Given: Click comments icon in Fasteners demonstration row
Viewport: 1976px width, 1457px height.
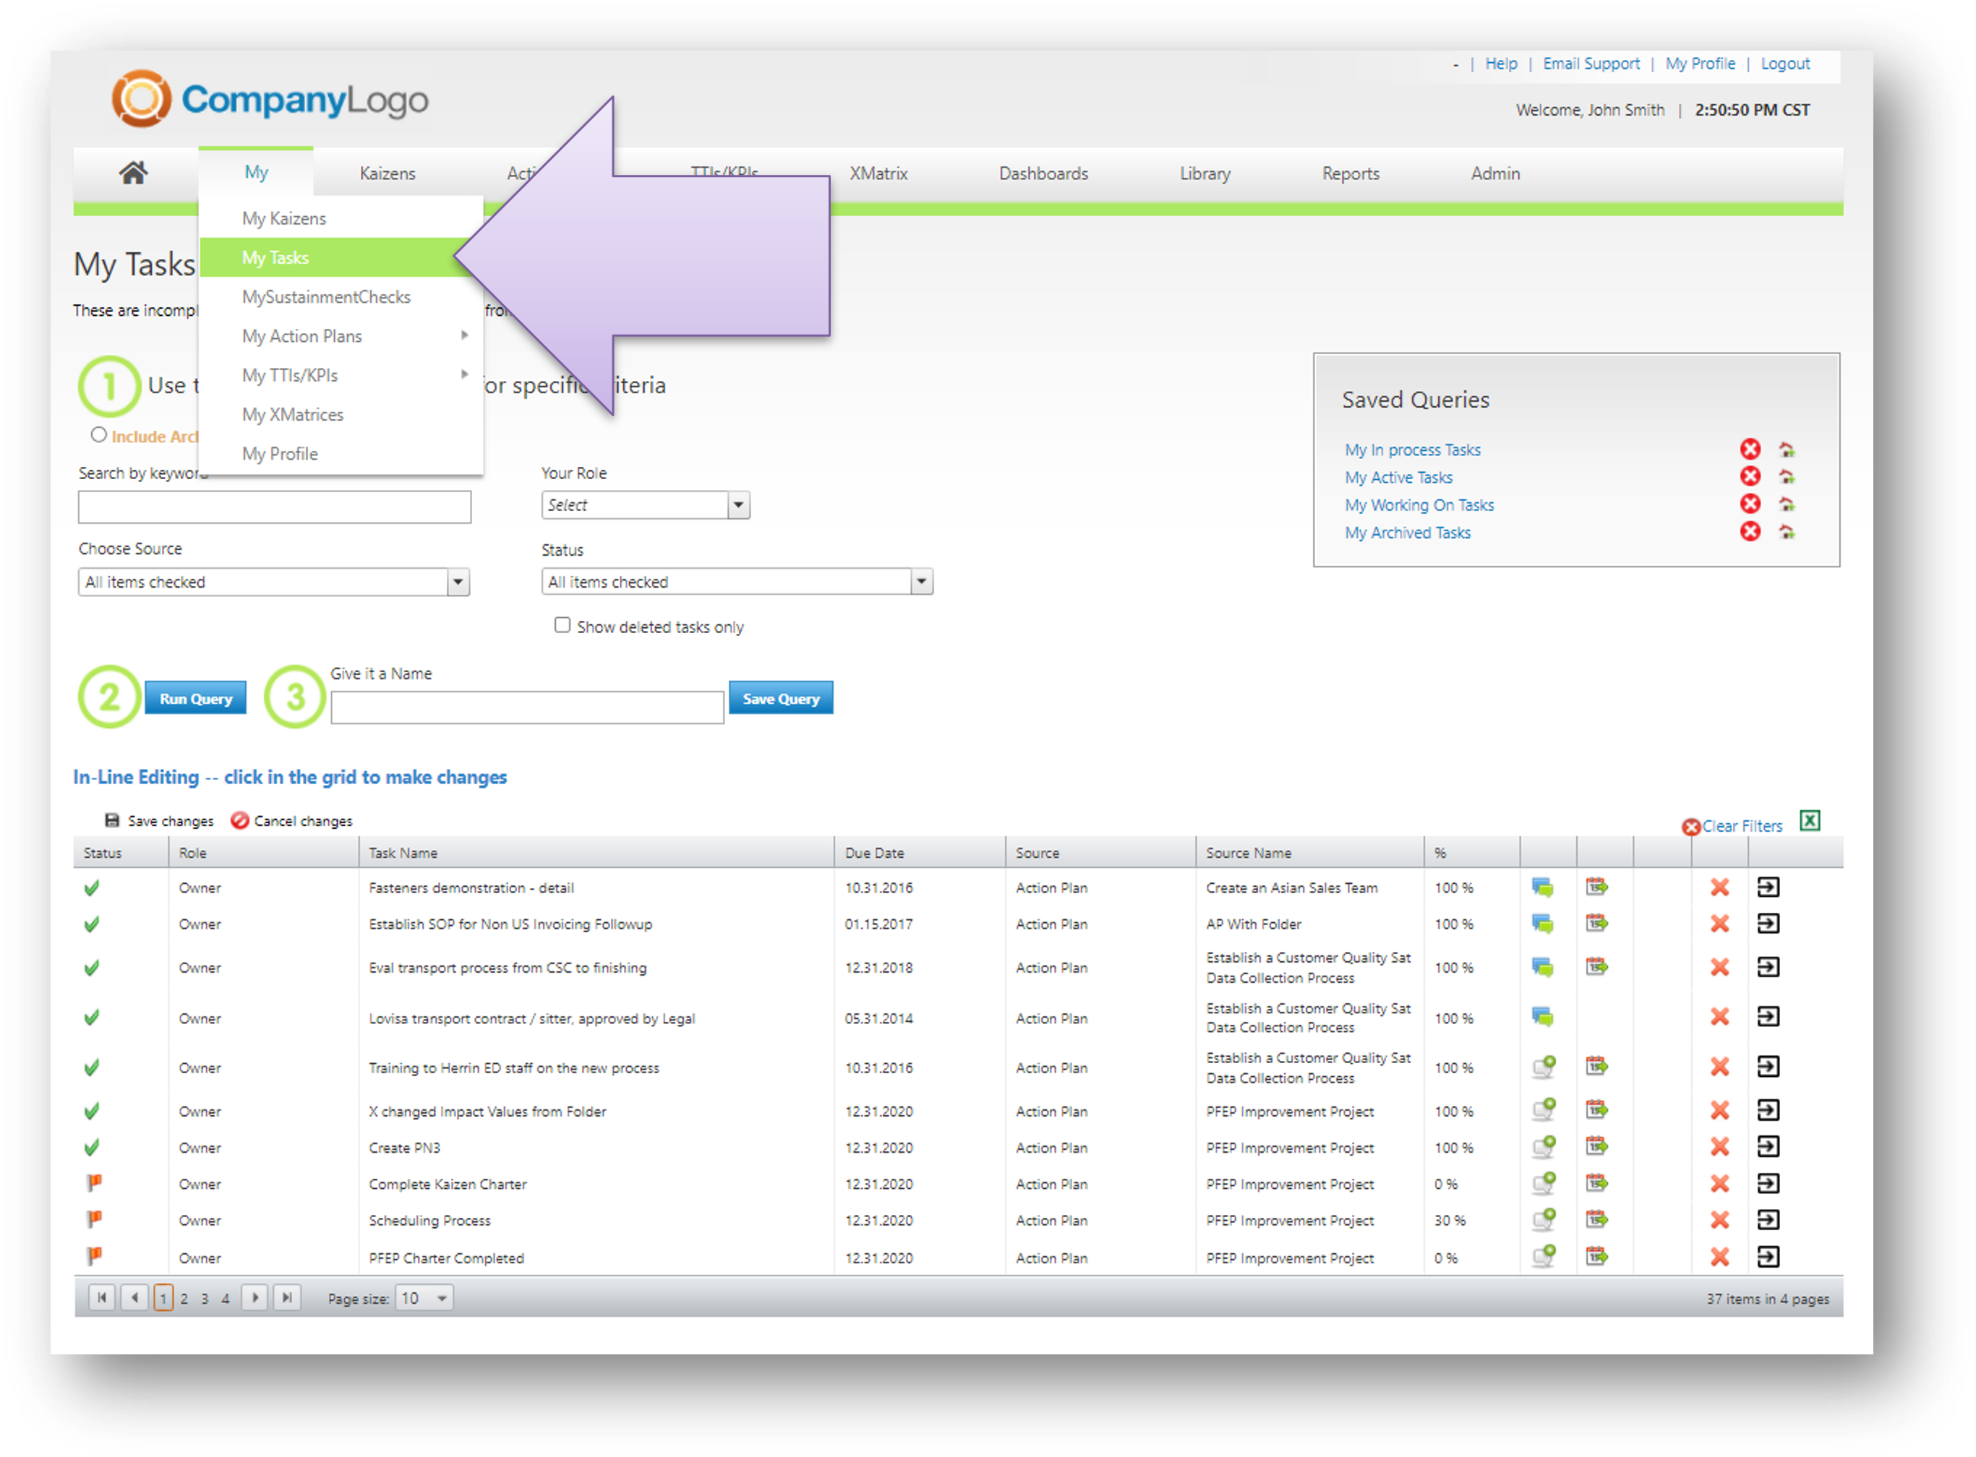Looking at the screenshot, I should (1542, 888).
